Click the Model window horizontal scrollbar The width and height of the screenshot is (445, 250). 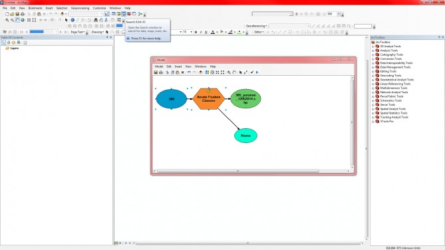238,171
